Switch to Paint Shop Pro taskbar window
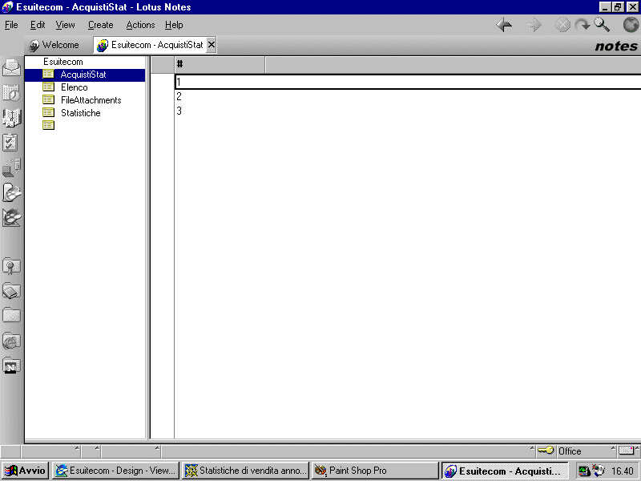Image resolution: width=641 pixels, height=481 pixels. click(x=374, y=471)
